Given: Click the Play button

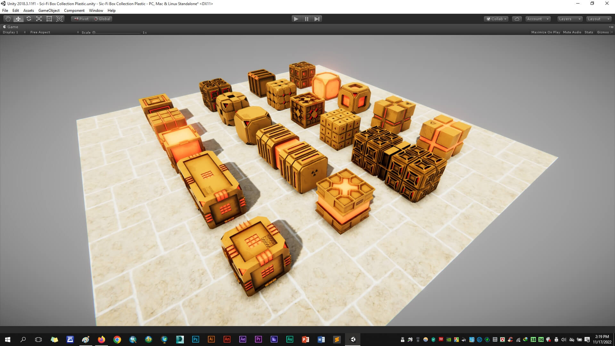Looking at the screenshot, I should point(296,19).
